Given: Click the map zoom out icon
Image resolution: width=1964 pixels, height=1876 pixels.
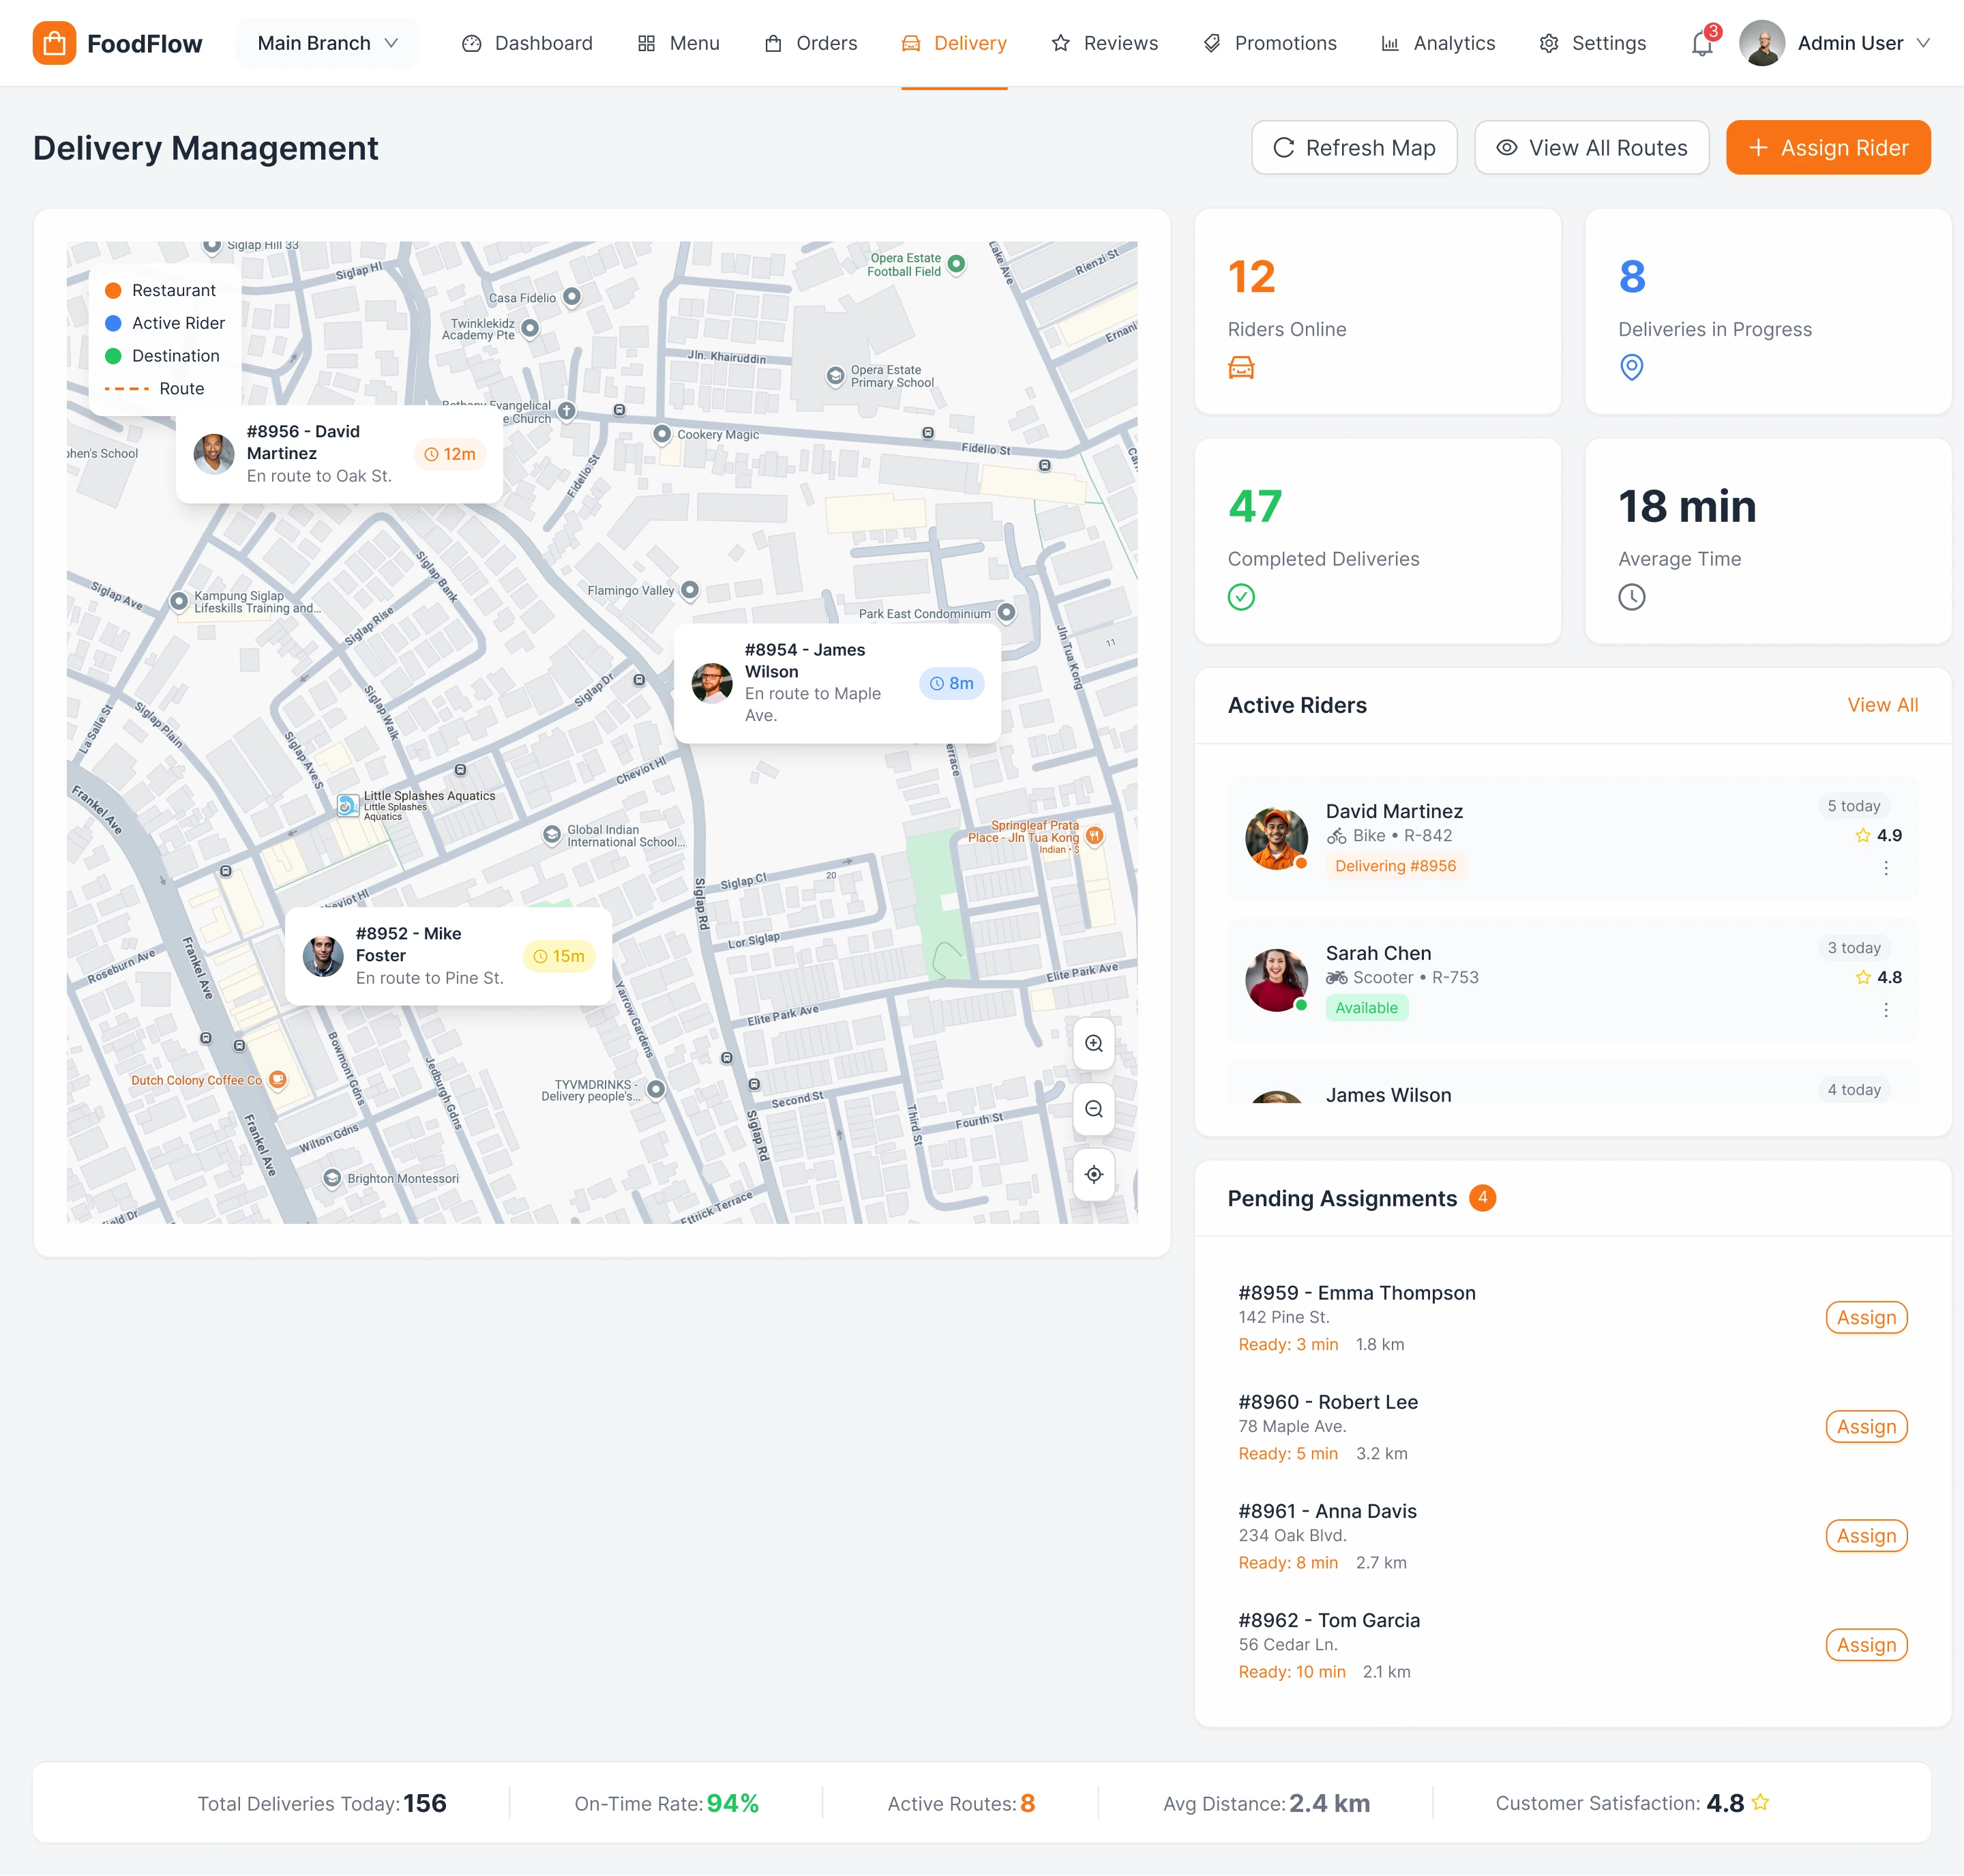Looking at the screenshot, I should coord(1093,1109).
